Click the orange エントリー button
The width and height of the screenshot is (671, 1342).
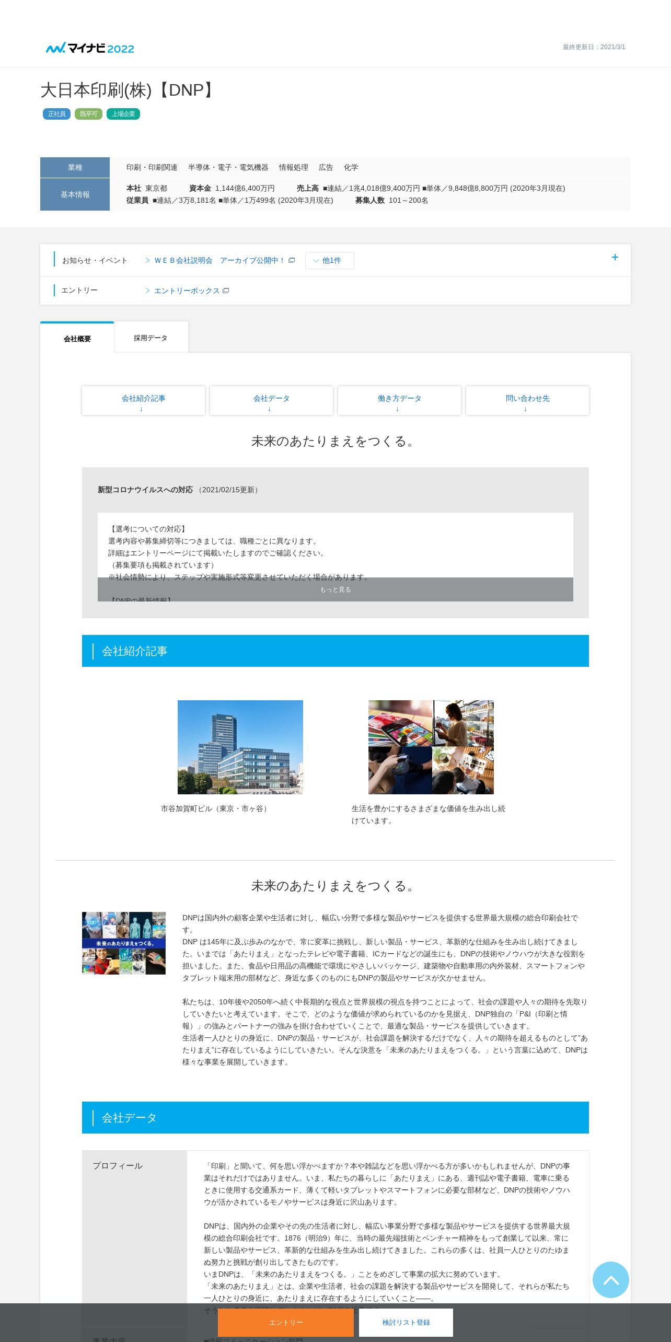pos(286,1322)
